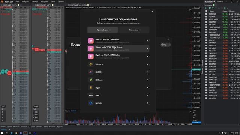The width and height of the screenshot is (240, 135).
Task: Close the connection type dialog
Action: [152, 12]
